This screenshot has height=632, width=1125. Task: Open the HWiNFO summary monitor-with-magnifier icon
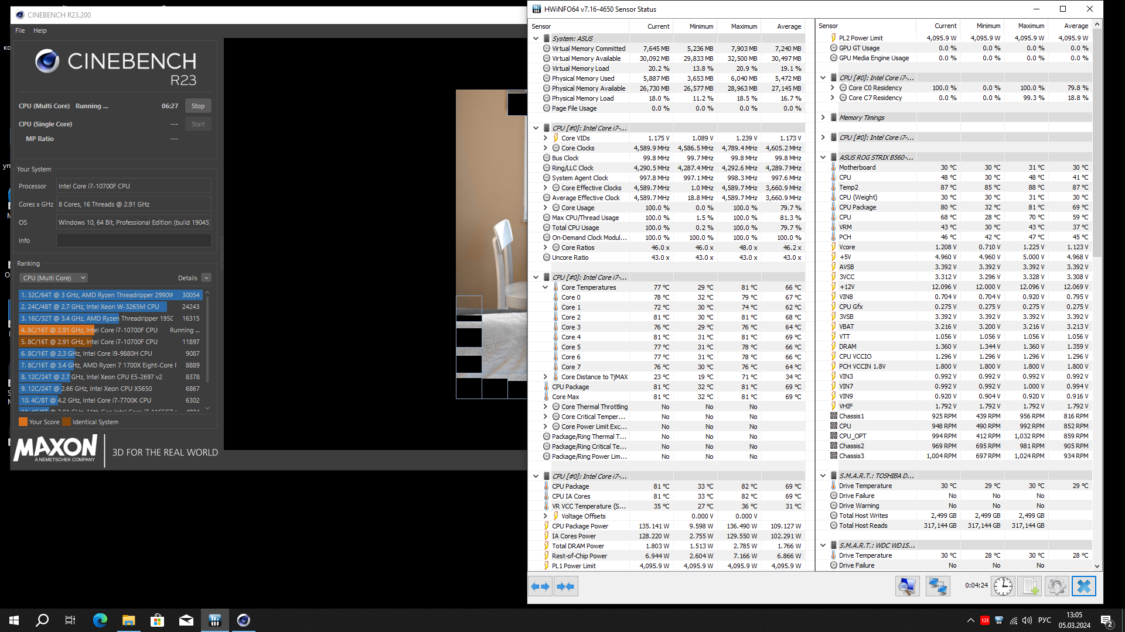(x=907, y=586)
